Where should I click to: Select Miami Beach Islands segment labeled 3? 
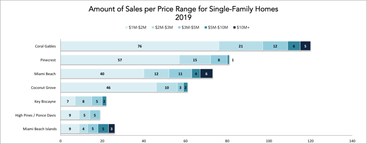point(111,129)
